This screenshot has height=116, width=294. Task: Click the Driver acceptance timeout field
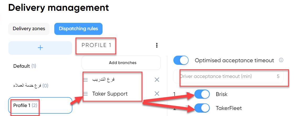click(x=228, y=76)
